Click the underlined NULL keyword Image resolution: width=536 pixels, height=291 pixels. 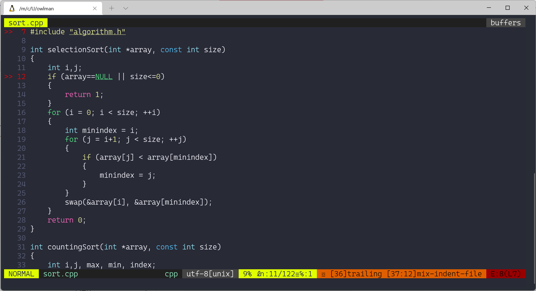tap(104, 77)
